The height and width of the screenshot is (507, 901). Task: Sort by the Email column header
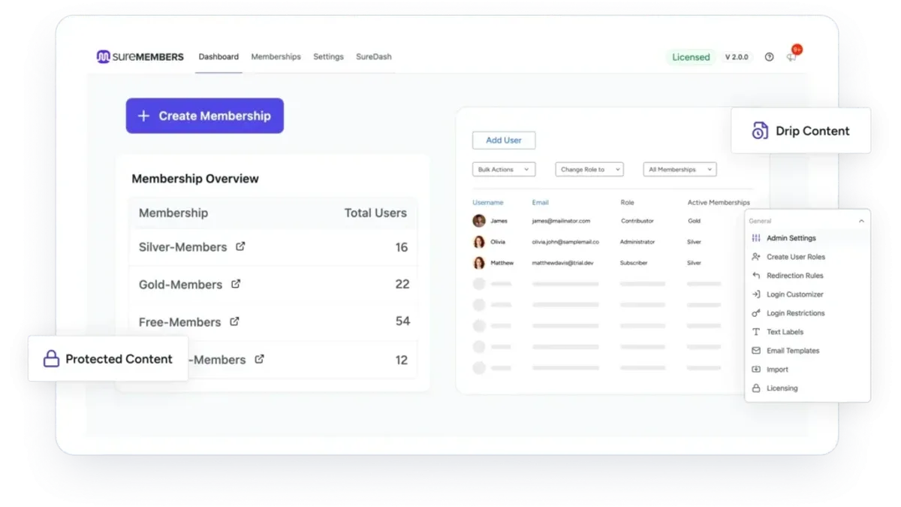[x=541, y=203]
